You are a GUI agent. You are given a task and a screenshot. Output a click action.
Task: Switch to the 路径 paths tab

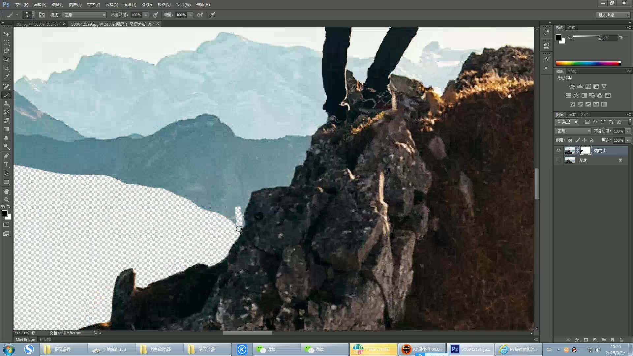(x=585, y=115)
